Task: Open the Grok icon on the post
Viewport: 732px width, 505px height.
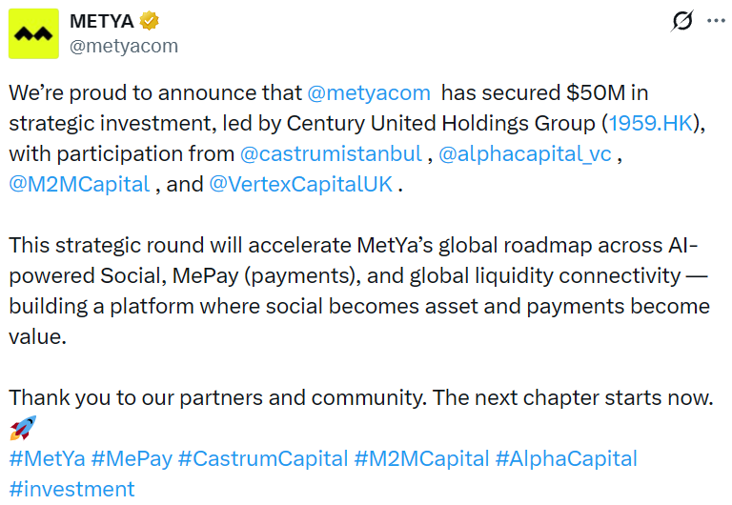Action: 682,21
